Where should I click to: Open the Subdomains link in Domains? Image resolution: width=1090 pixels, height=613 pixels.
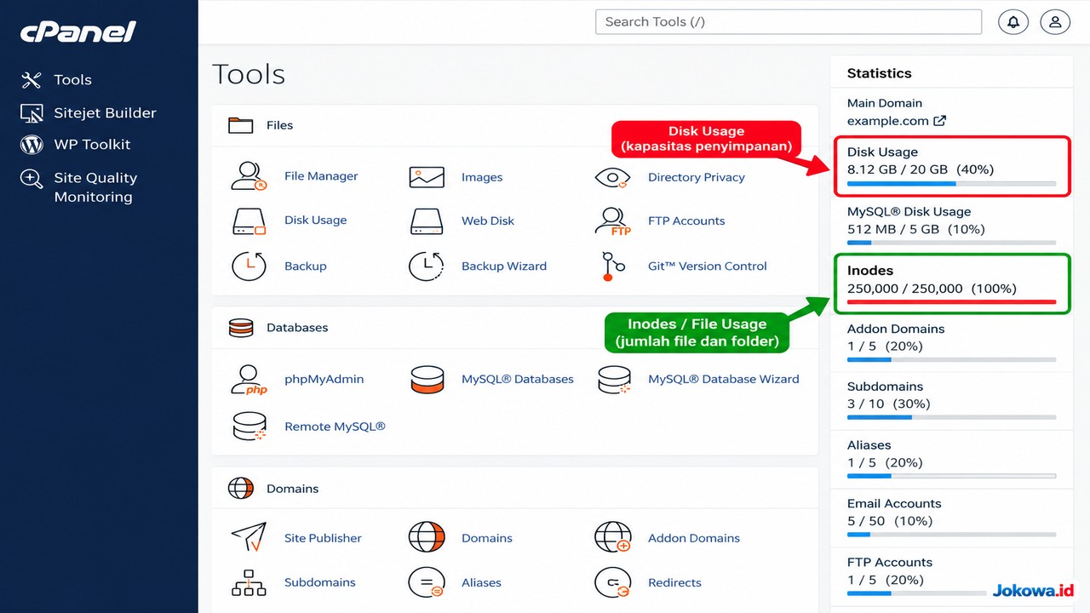point(320,583)
